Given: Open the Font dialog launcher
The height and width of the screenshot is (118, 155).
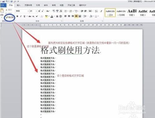Looking at the screenshot, I should pyautogui.click(x=62, y=21).
